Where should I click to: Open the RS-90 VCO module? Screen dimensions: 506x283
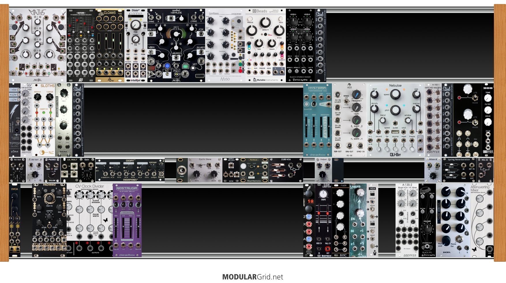pyautogui.click(x=349, y=120)
